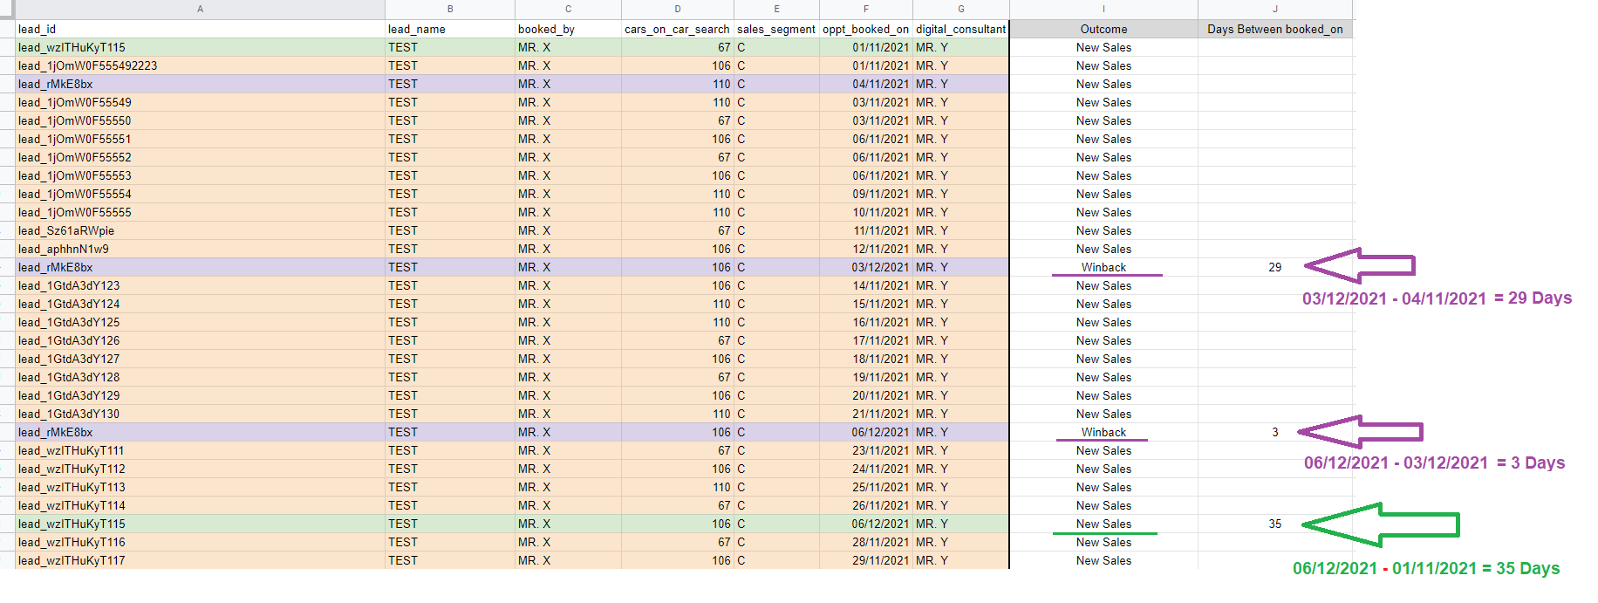Click date cell 23/11/2021

(866, 450)
